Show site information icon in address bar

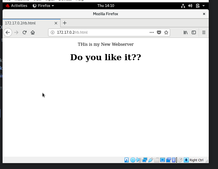click(x=53, y=32)
